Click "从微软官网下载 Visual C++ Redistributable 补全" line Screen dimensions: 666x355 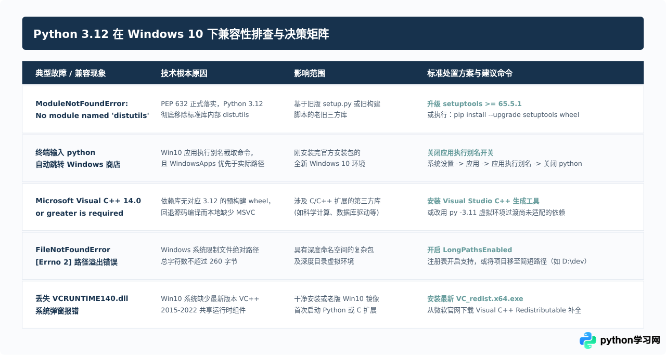click(x=504, y=310)
